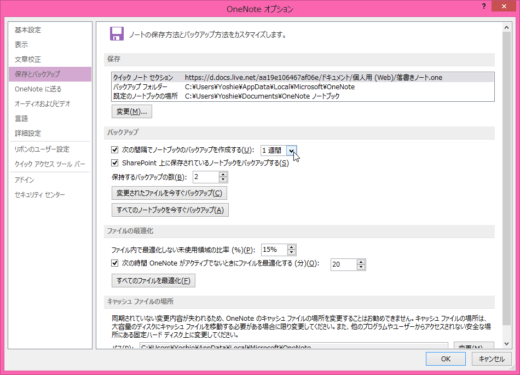
Task: Click すべてのノートブックを今すぐバックアップ button
Action: pos(170,210)
